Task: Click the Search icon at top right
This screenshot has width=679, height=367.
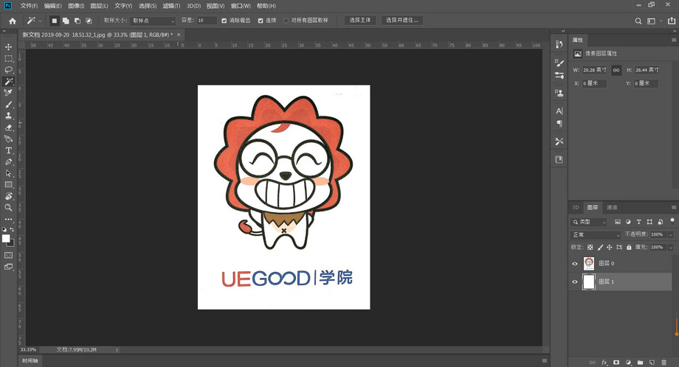Action: 638,21
